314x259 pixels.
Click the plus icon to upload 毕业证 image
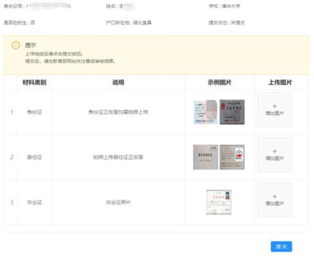[x=275, y=196]
